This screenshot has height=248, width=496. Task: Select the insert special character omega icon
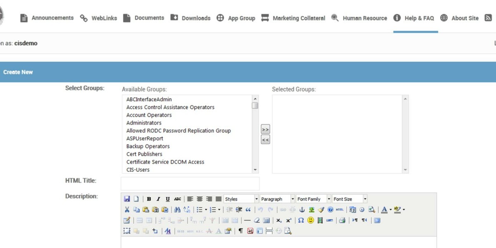(300, 220)
